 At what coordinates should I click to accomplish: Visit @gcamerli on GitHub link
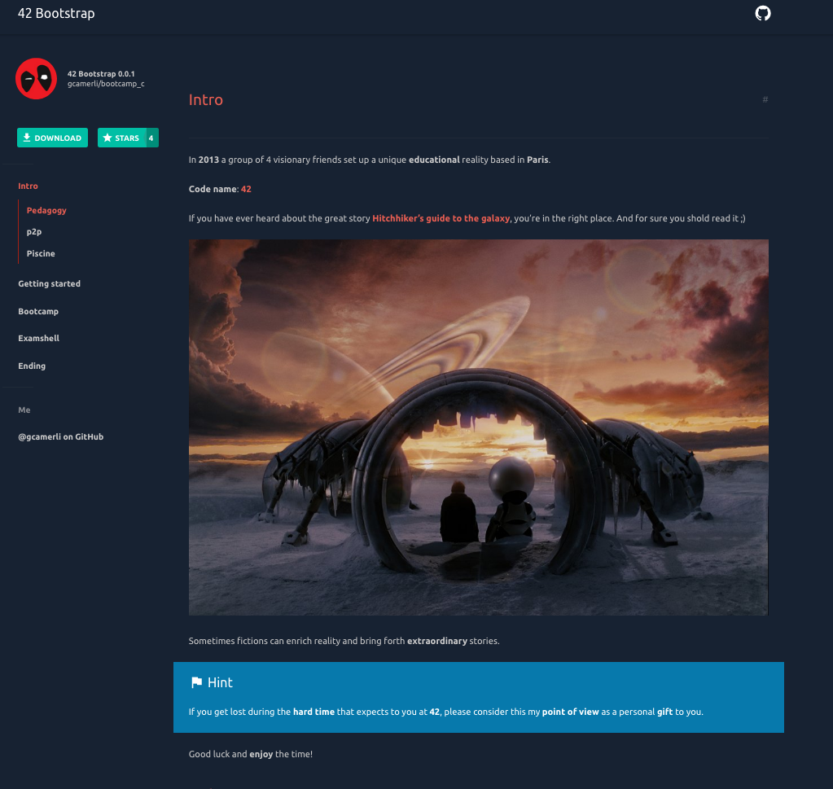[x=61, y=437]
